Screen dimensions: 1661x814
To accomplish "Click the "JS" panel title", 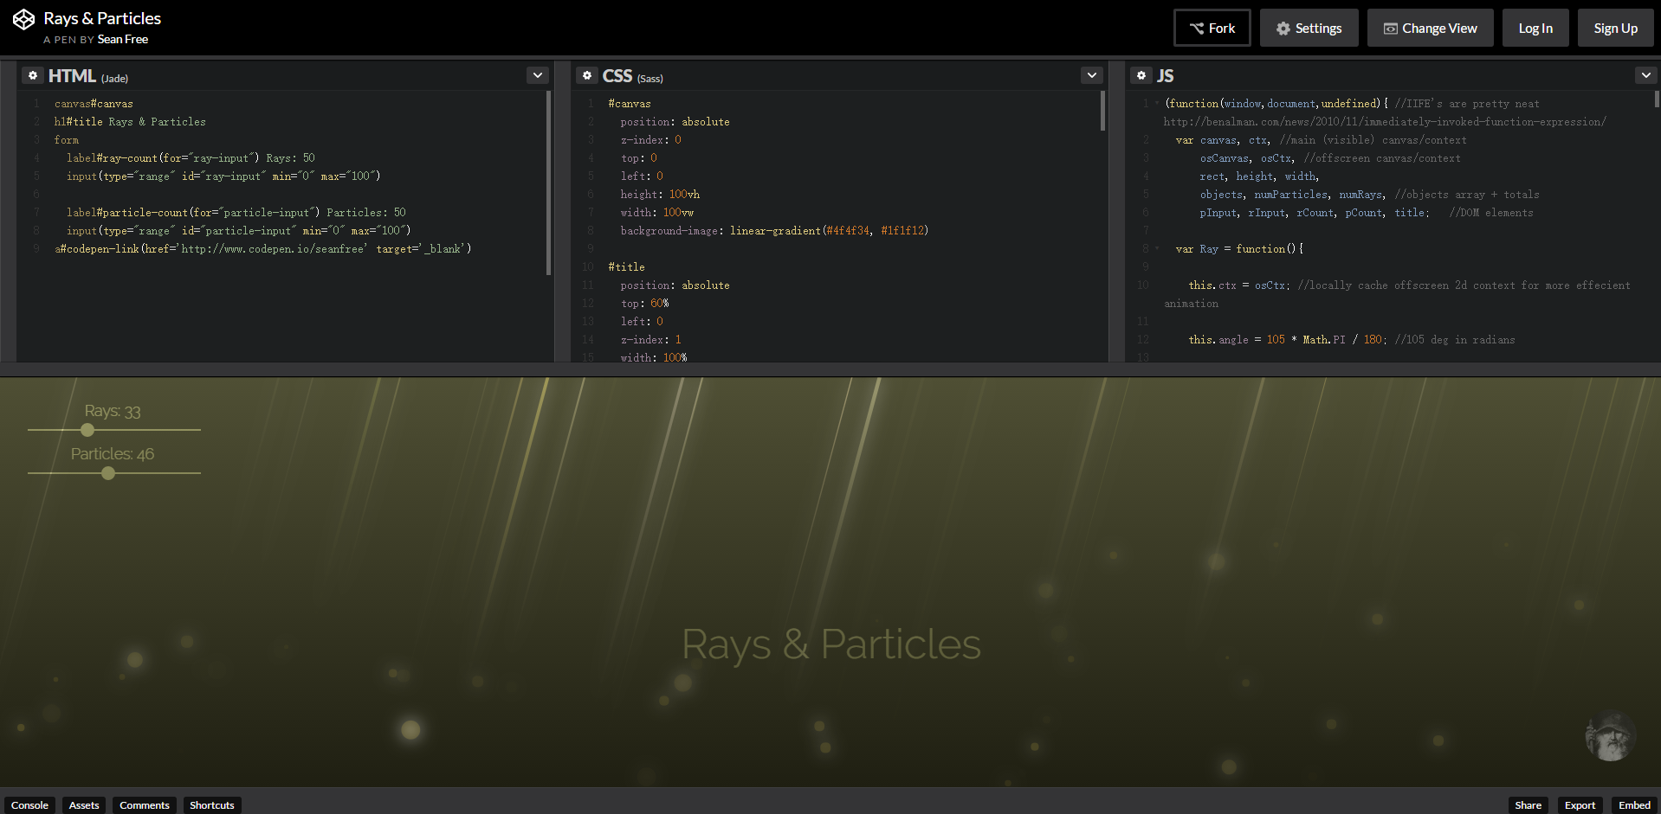I will pos(1166,76).
